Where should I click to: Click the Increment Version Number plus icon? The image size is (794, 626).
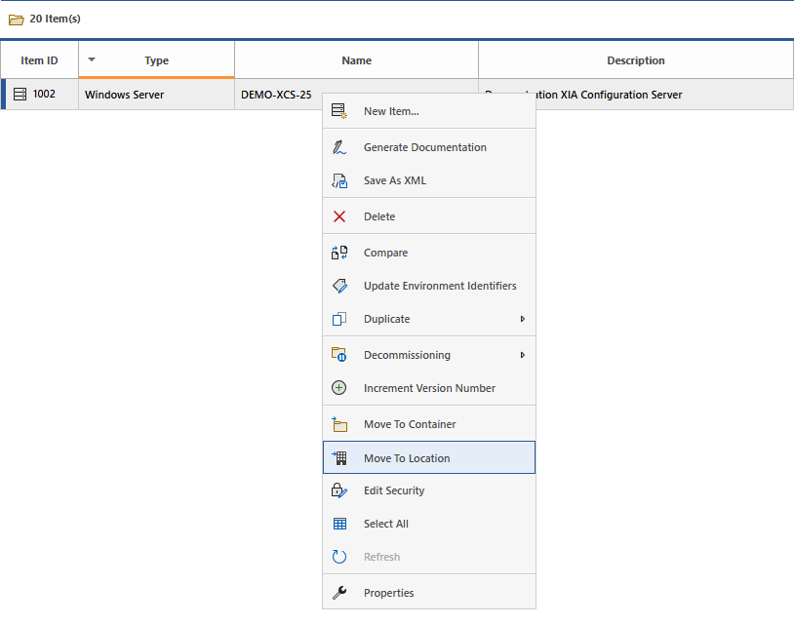(x=339, y=388)
